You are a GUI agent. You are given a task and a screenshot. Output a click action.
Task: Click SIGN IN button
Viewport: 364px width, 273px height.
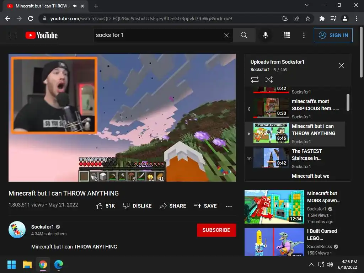click(x=333, y=35)
